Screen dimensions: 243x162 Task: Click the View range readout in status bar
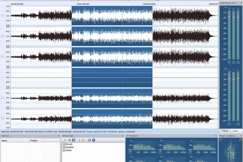click(x=70, y=132)
